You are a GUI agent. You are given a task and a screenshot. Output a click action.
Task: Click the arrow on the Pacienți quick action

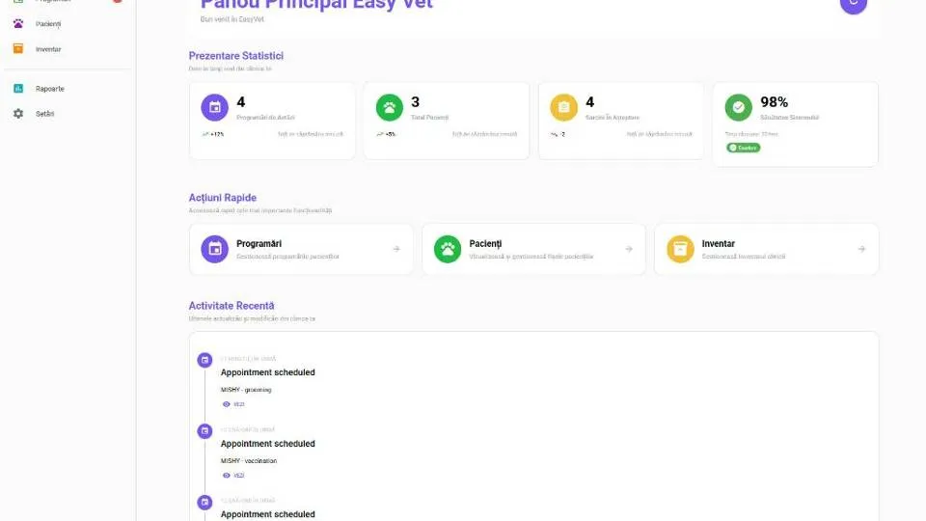click(x=629, y=249)
